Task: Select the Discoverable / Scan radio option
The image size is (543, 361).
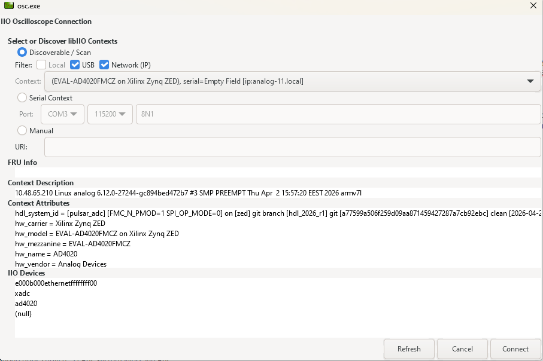Action: [x=22, y=52]
